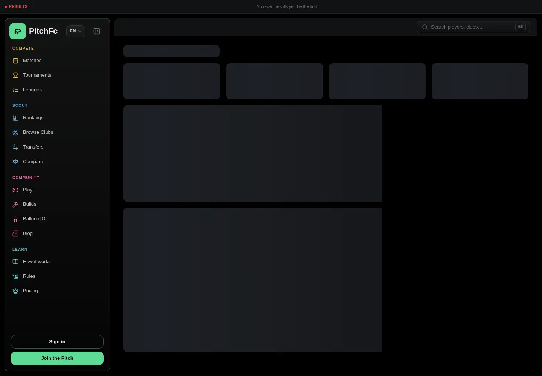
Task: Click the Leagues list icon
Action: pyautogui.click(x=15, y=90)
